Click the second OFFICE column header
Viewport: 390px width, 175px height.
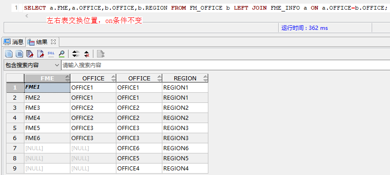point(139,78)
